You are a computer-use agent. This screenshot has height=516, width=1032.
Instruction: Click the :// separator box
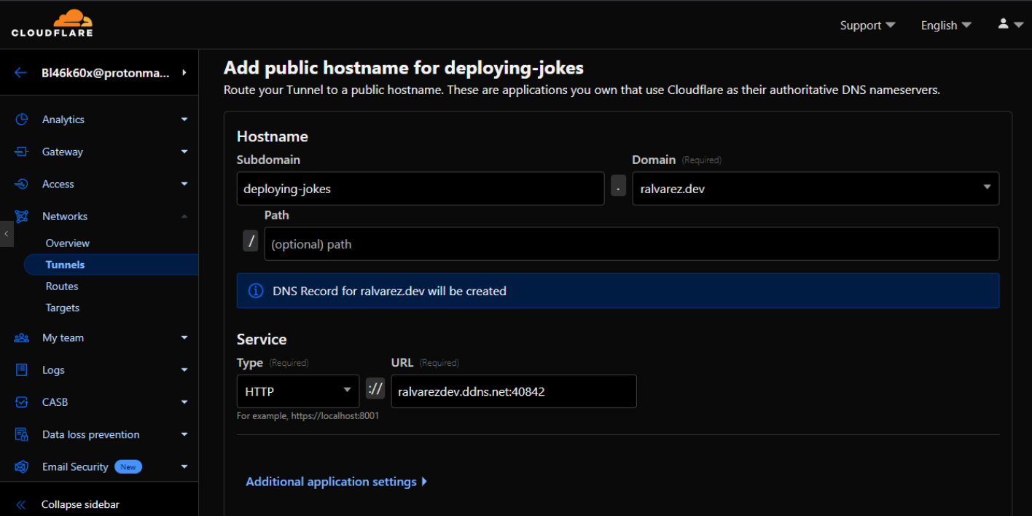click(x=375, y=389)
